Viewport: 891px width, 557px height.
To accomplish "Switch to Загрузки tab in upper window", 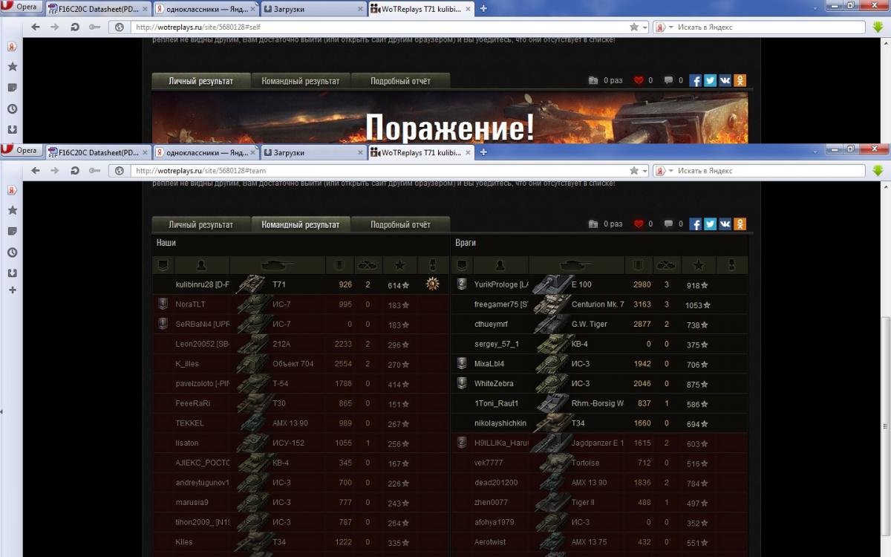I will [x=312, y=8].
